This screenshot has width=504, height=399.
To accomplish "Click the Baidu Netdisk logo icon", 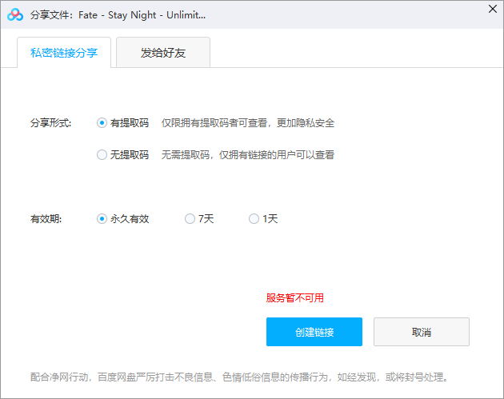I will (15, 14).
